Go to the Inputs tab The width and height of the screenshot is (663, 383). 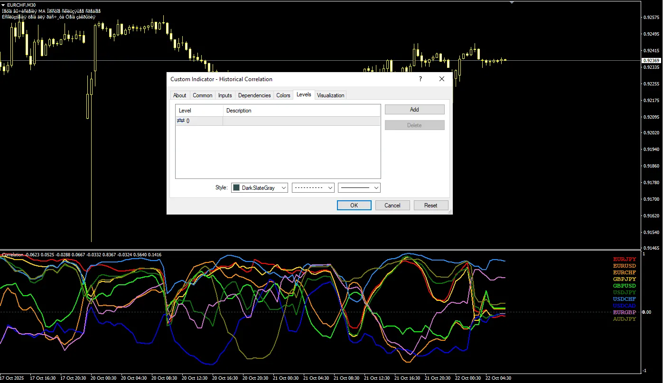coord(225,95)
